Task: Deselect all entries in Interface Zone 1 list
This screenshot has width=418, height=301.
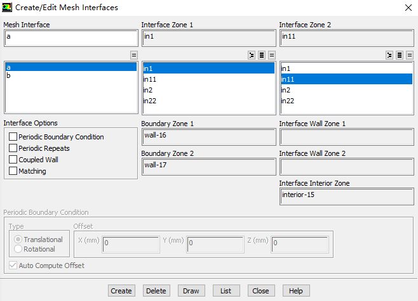Action: point(272,55)
